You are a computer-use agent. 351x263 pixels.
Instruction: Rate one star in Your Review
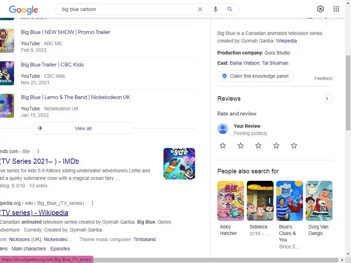click(223, 146)
